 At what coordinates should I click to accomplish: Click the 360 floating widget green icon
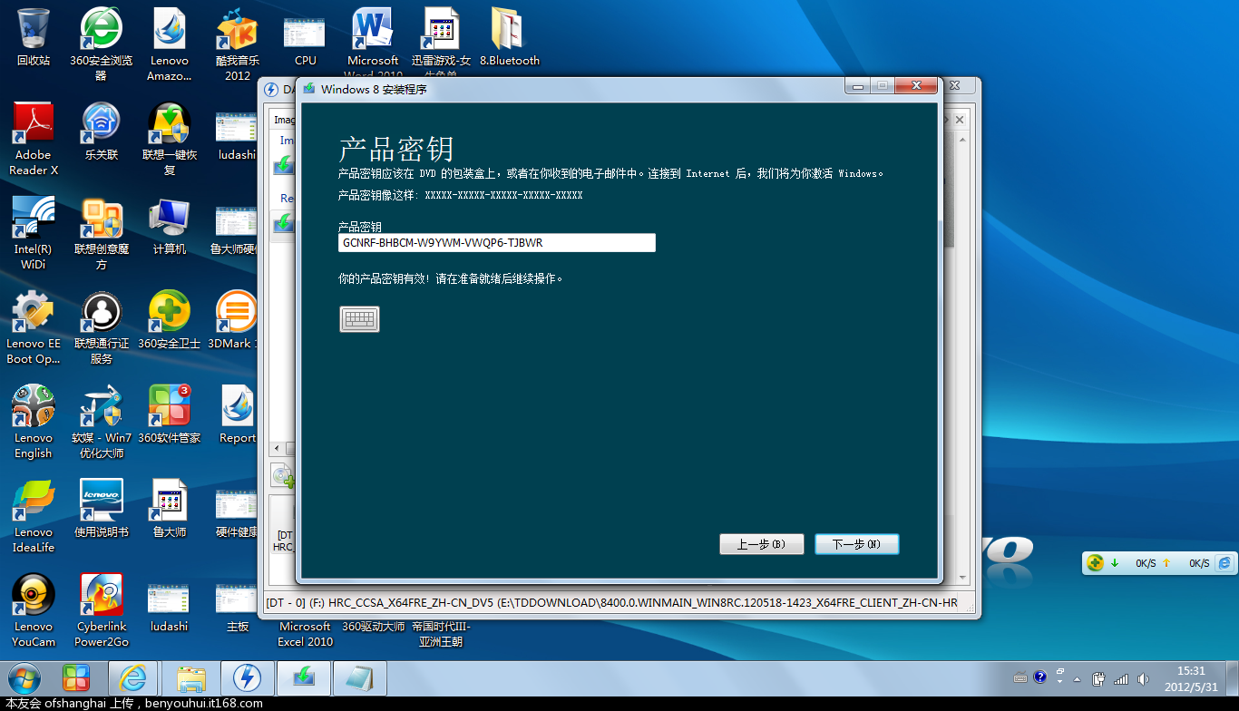coord(1096,563)
